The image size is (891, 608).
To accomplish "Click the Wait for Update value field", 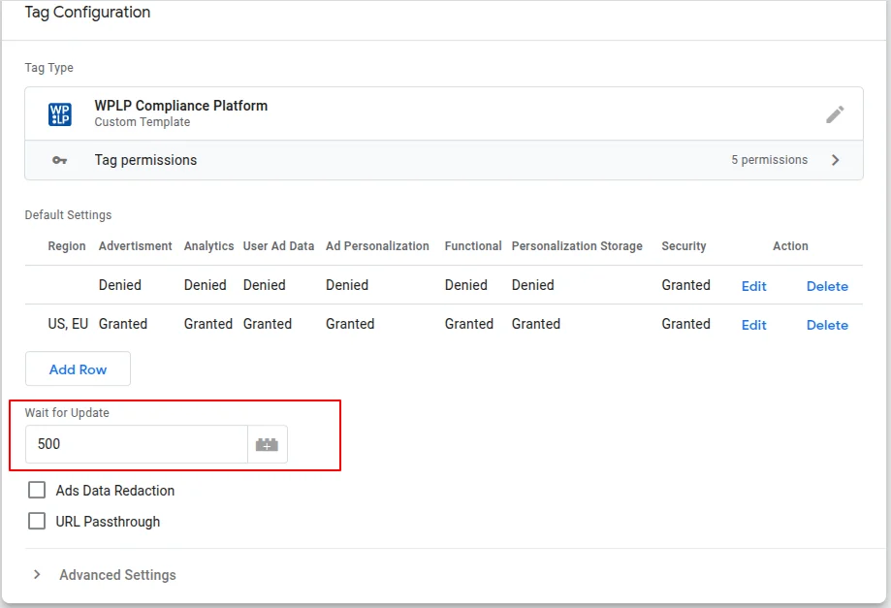I will click(136, 443).
